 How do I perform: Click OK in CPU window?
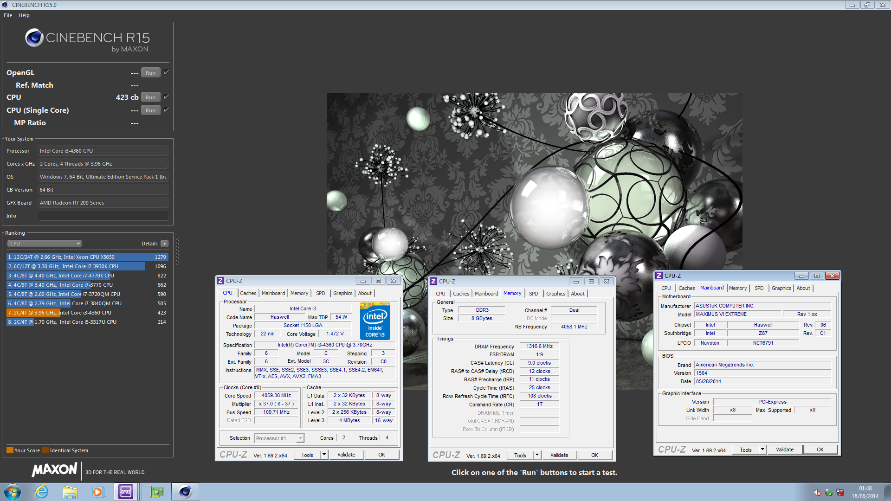381,455
